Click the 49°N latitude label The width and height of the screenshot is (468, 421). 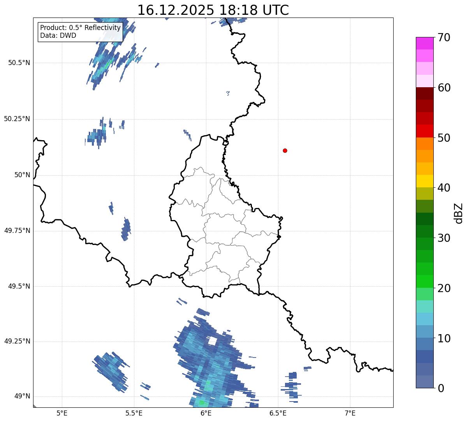pyautogui.click(x=22, y=396)
